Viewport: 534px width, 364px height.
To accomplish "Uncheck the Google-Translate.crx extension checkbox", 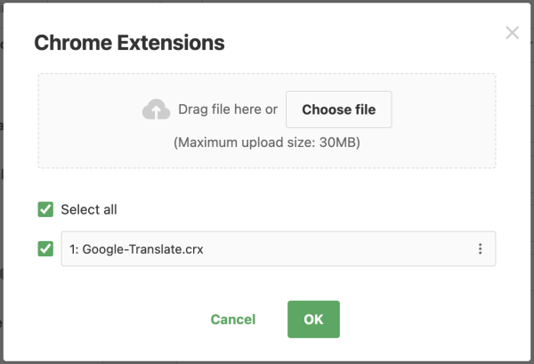I will coord(45,249).
